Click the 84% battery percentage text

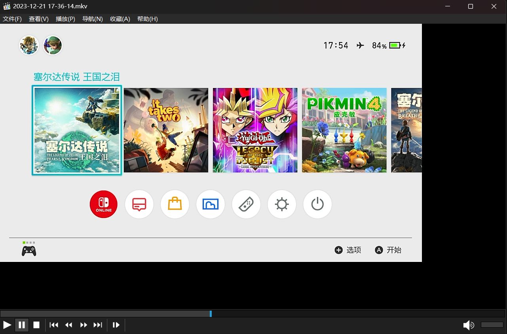coord(379,46)
